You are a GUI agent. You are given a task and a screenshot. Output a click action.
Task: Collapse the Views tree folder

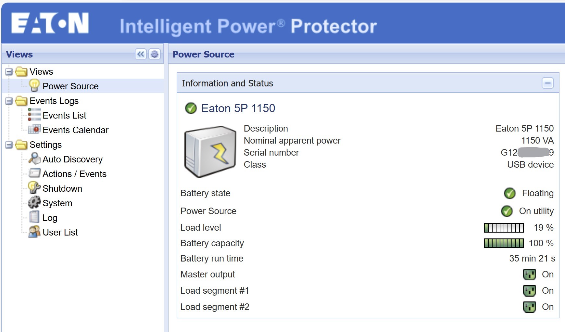pyautogui.click(x=9, y=71)
